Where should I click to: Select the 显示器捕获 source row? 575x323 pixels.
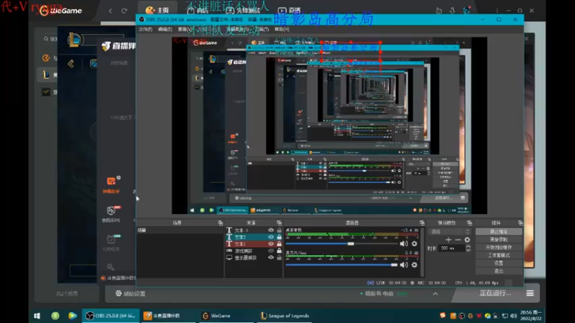(x=254, y=258)
